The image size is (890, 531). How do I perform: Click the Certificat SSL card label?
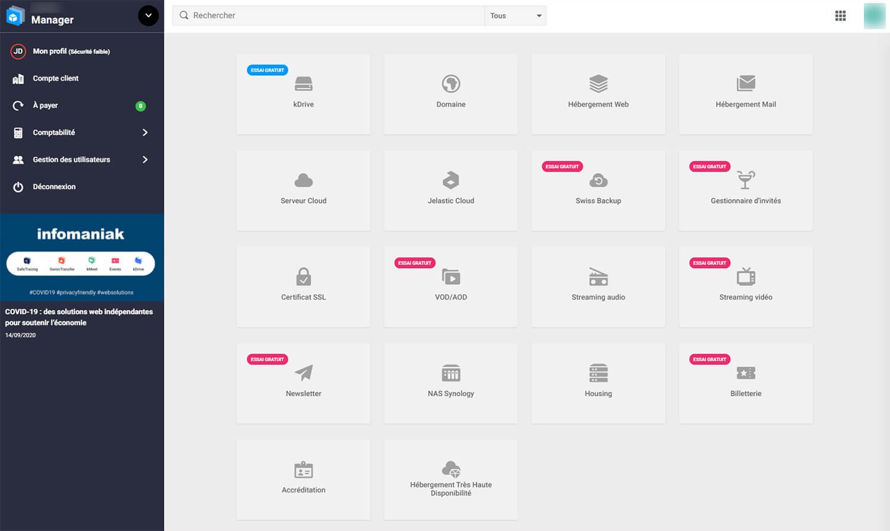(303, 297)
